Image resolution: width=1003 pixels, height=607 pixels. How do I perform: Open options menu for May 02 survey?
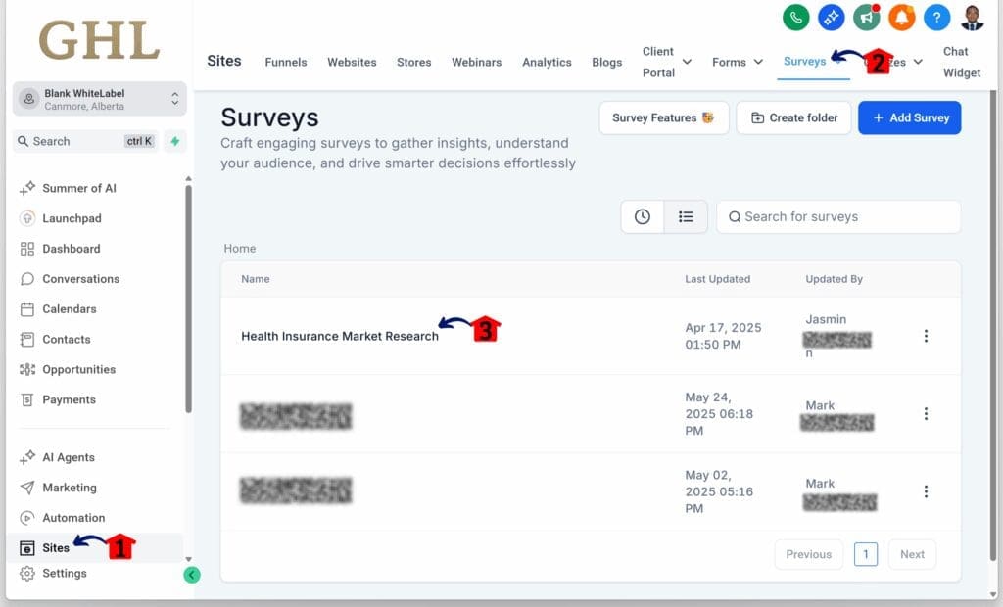[x=926, y=491]
